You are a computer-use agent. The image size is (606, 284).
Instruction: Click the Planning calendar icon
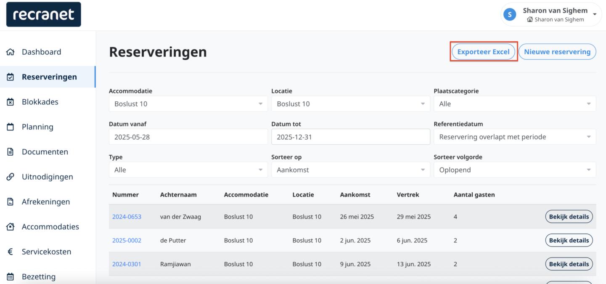(11, 127)
